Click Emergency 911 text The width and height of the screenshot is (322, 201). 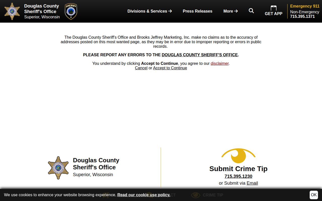[x=305, y=6]
